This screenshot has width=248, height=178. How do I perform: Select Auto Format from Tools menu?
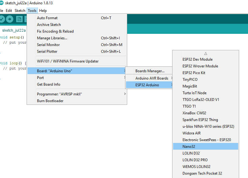47,18
